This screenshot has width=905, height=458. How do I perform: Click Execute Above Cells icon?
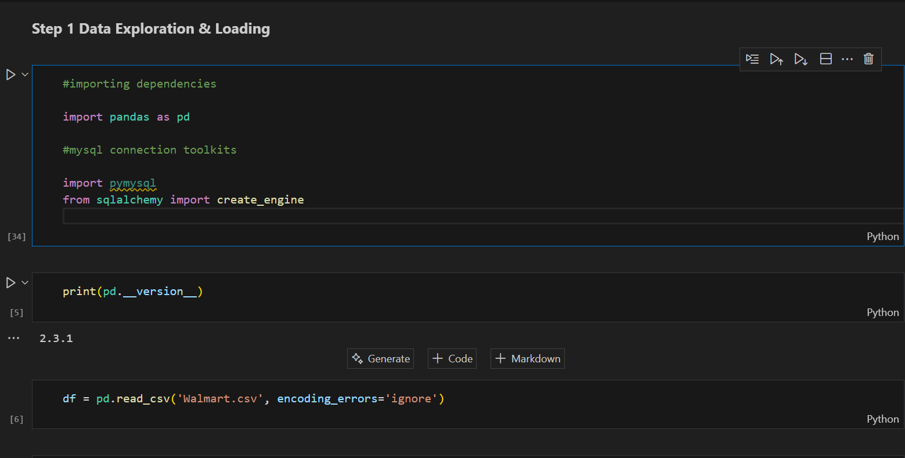pyautogui.click(x=777, y=59)
